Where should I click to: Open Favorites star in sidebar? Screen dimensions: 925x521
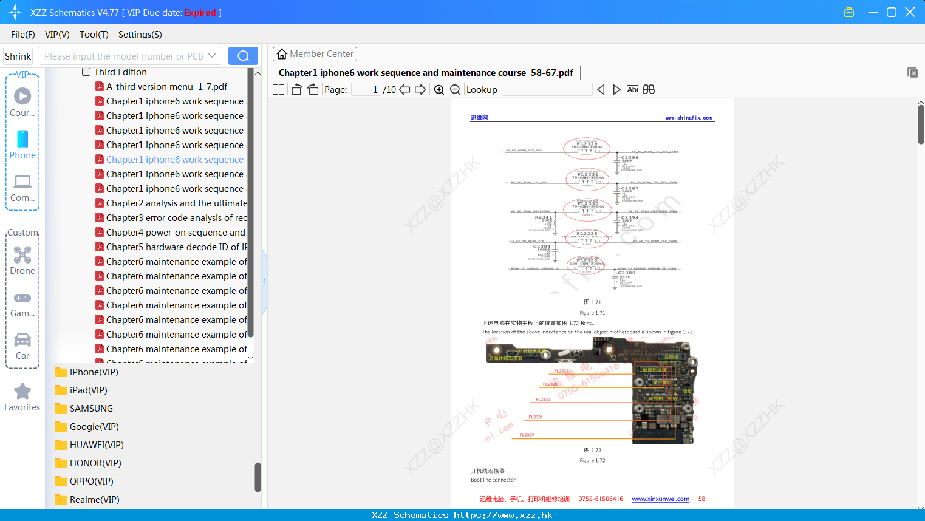click(x=22, y=397)
